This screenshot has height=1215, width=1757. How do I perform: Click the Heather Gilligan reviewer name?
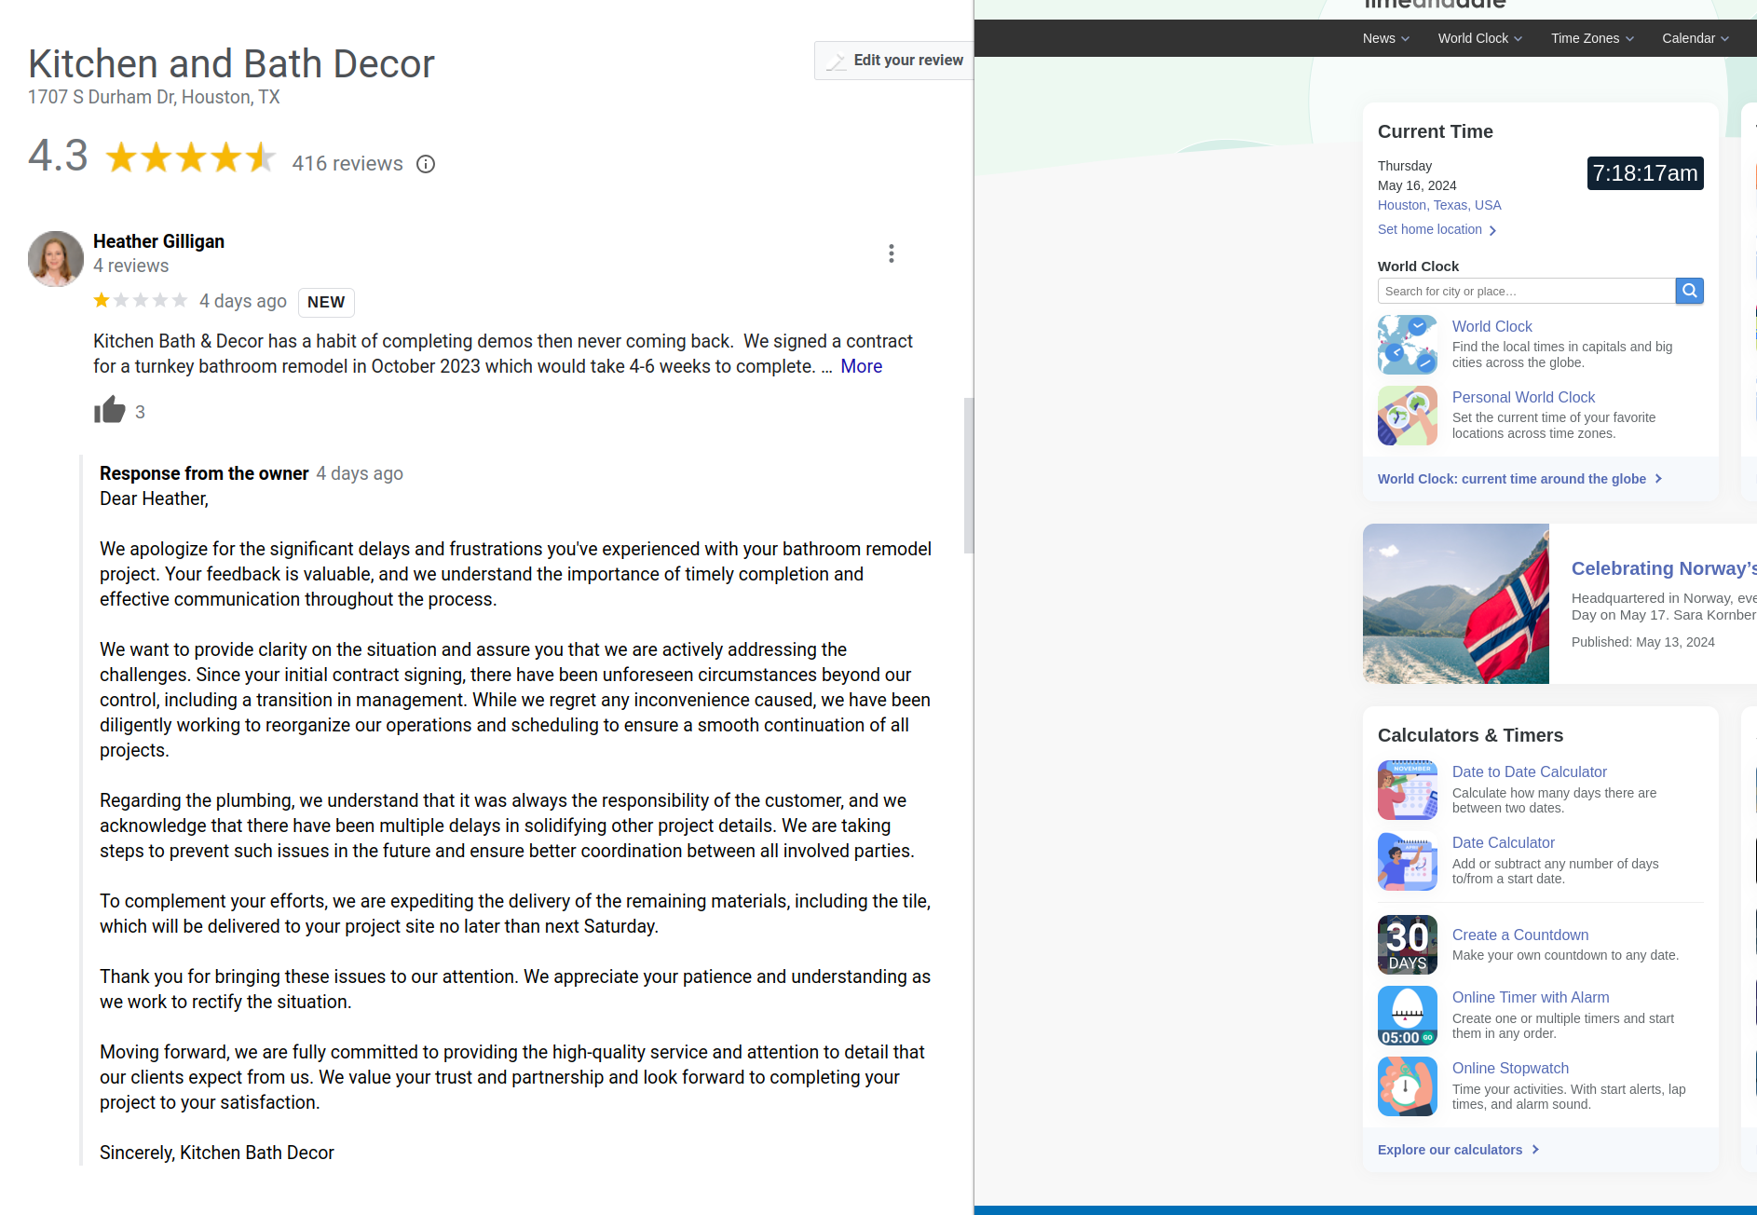(158, 241)
